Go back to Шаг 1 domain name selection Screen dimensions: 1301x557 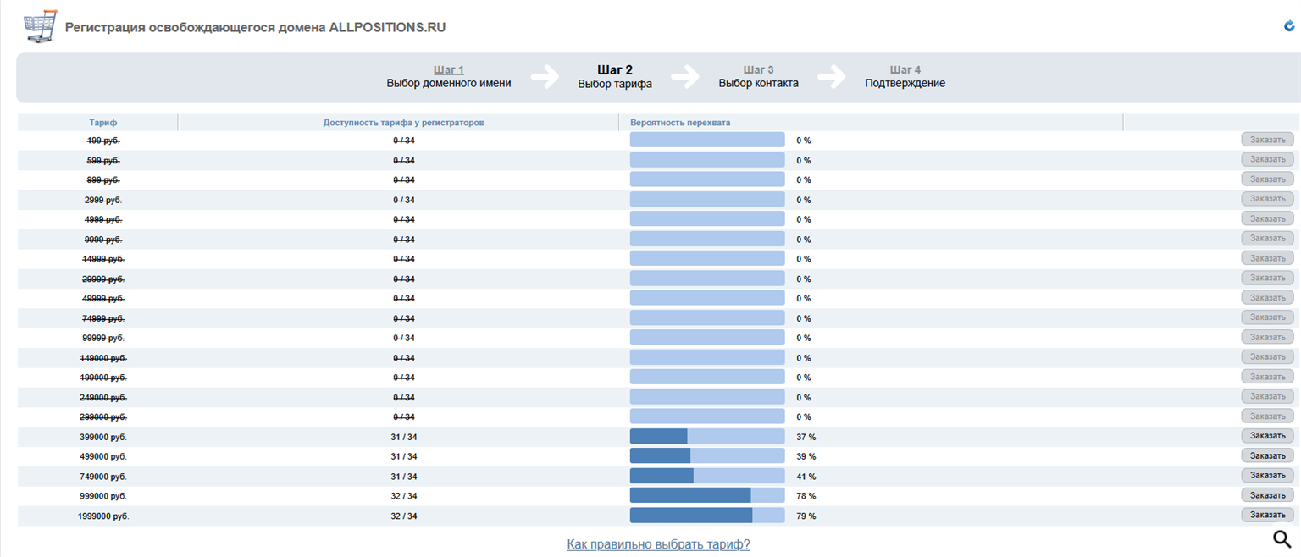(x=448, y=70)
